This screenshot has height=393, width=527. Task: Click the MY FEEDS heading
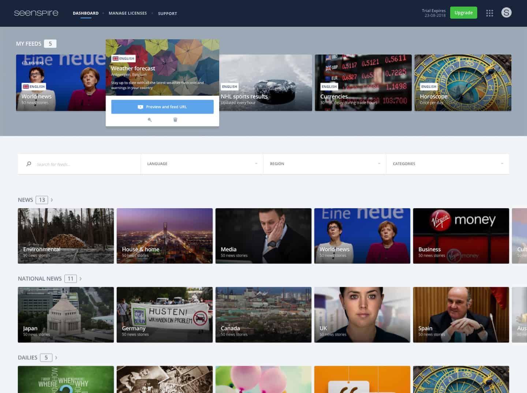[x=29, y=44]
